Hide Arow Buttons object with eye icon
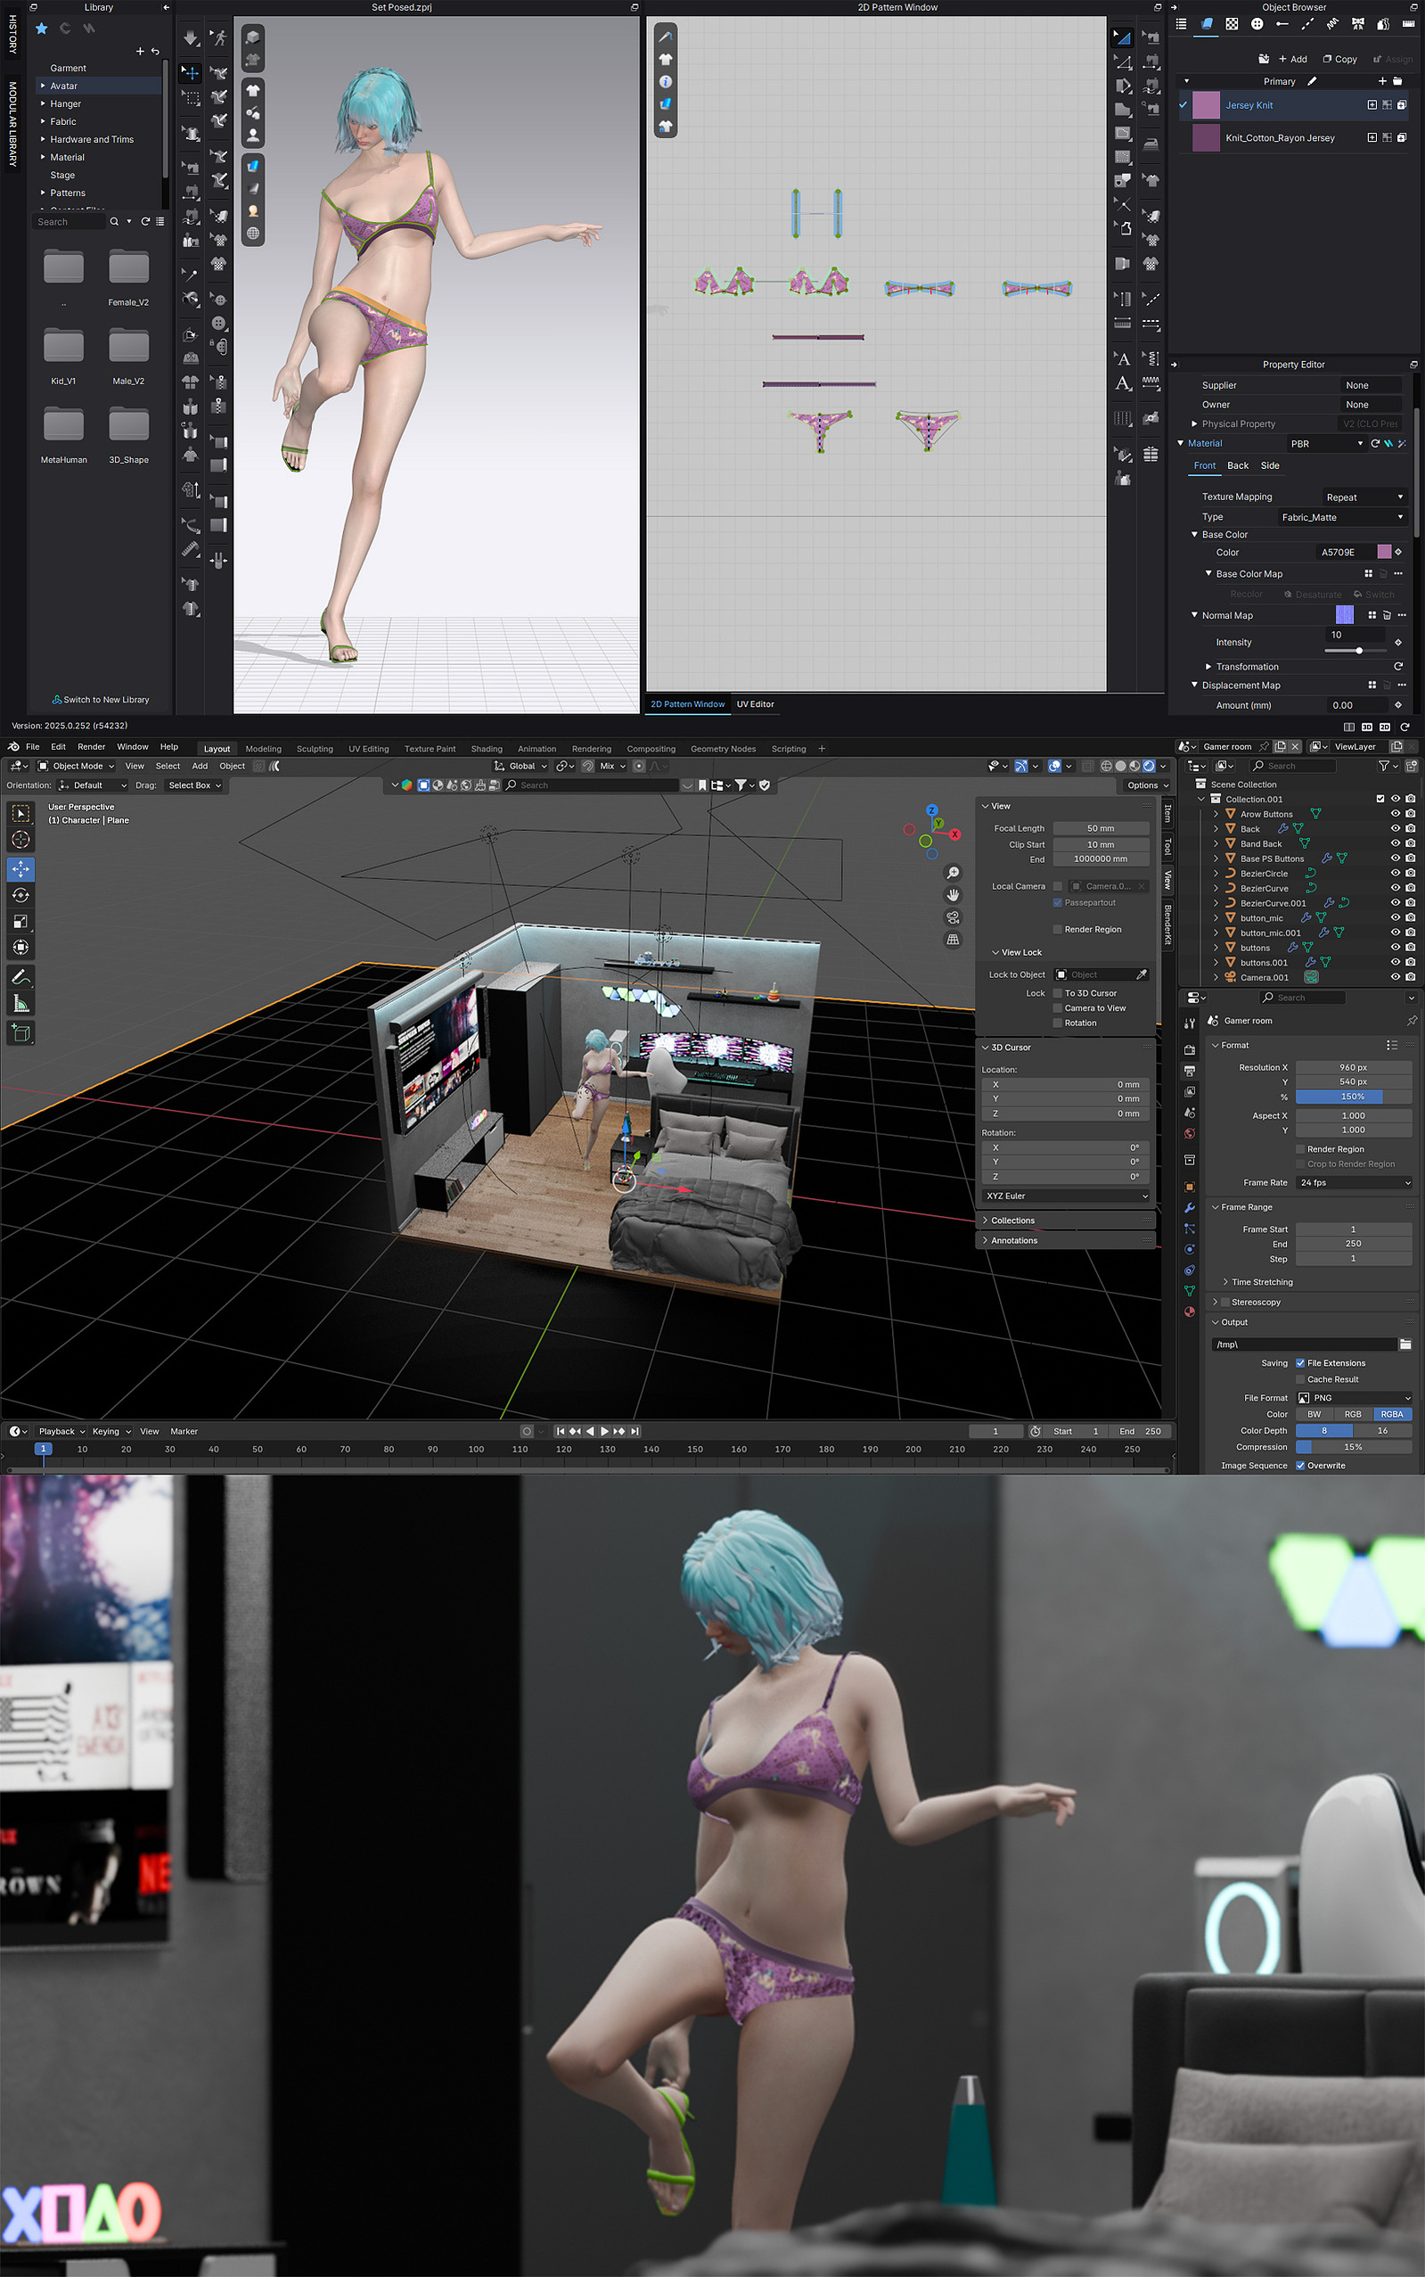Screen dimensions: 1425x2277 pyautogui.click(x=1396, y=814)
